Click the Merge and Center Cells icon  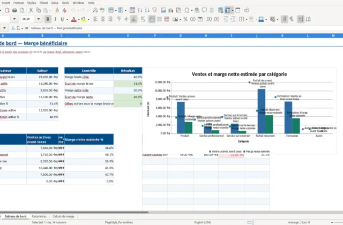pyautogui.click(x=152, y=19)
